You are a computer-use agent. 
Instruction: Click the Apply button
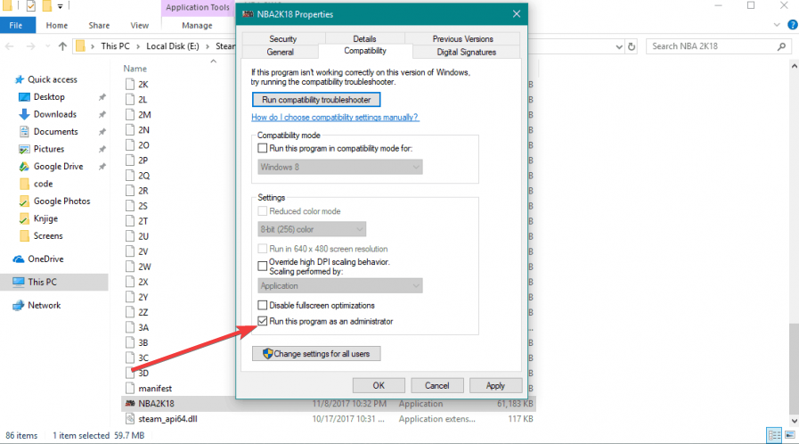495,385
